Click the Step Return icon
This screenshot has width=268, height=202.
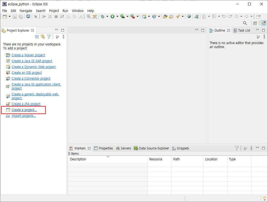coord(80,17)
